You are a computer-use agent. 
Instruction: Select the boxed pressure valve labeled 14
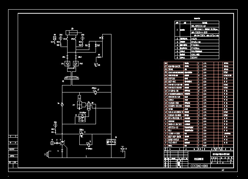82,118
